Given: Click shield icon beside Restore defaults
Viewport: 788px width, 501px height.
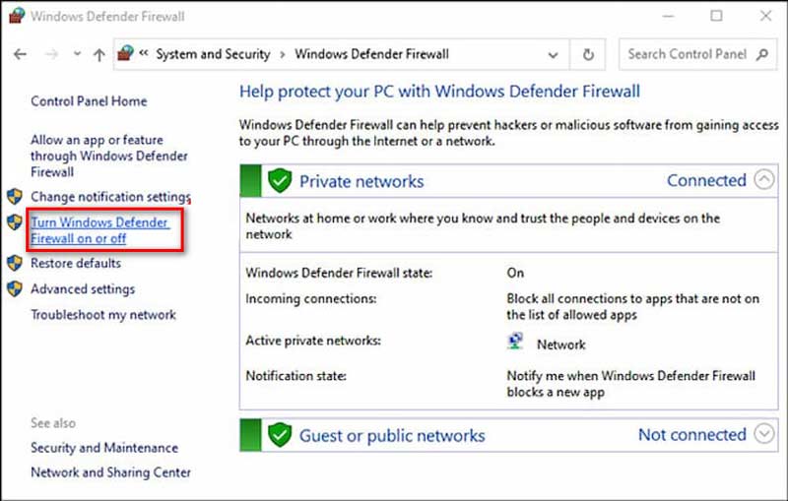Looking at the screenshot, I should 15,263.
